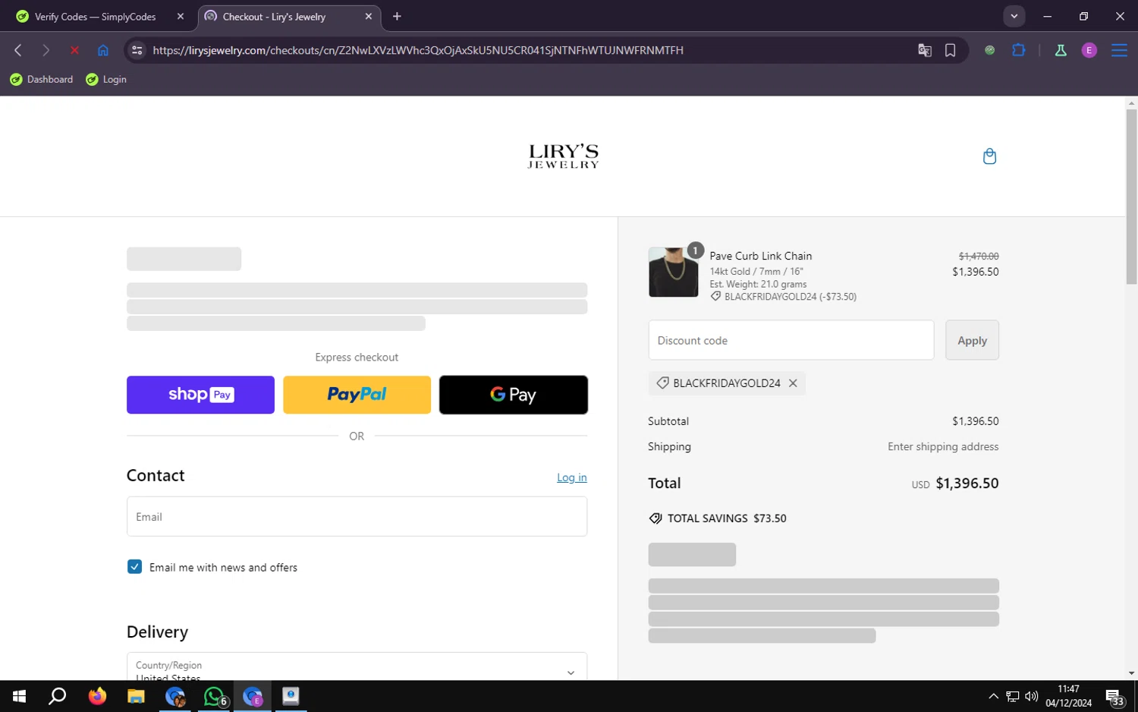Check out using PayPal
Viewport: 1138px width, 712px height.
pos(357,395)
